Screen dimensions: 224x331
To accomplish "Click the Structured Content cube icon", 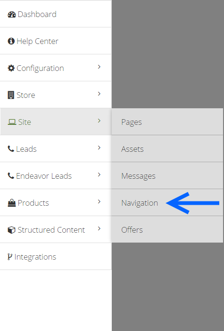I will pyautogui.click(x=11, y=230).
